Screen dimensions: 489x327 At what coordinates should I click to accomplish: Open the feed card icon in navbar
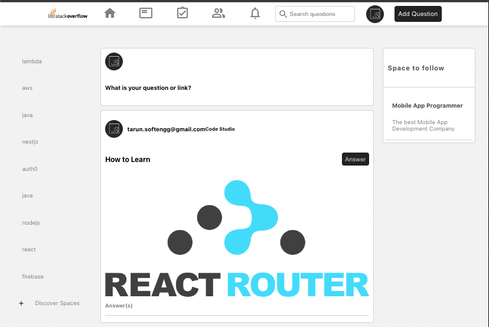[146, 13]
